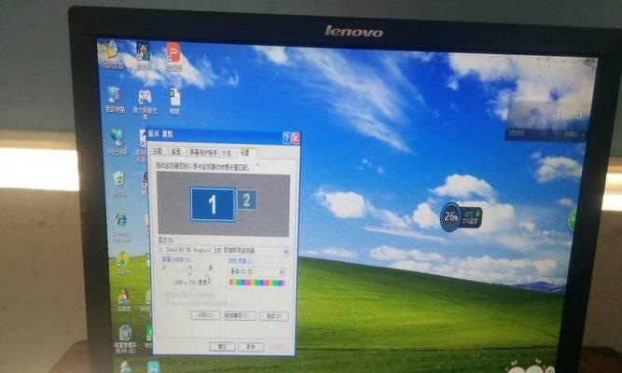
Task: Open the Recycle Bin desktop icon
Action: 119,184
